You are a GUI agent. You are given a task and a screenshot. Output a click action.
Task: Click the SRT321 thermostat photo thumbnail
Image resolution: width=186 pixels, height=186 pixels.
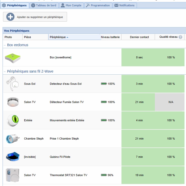tap(12, 175)
